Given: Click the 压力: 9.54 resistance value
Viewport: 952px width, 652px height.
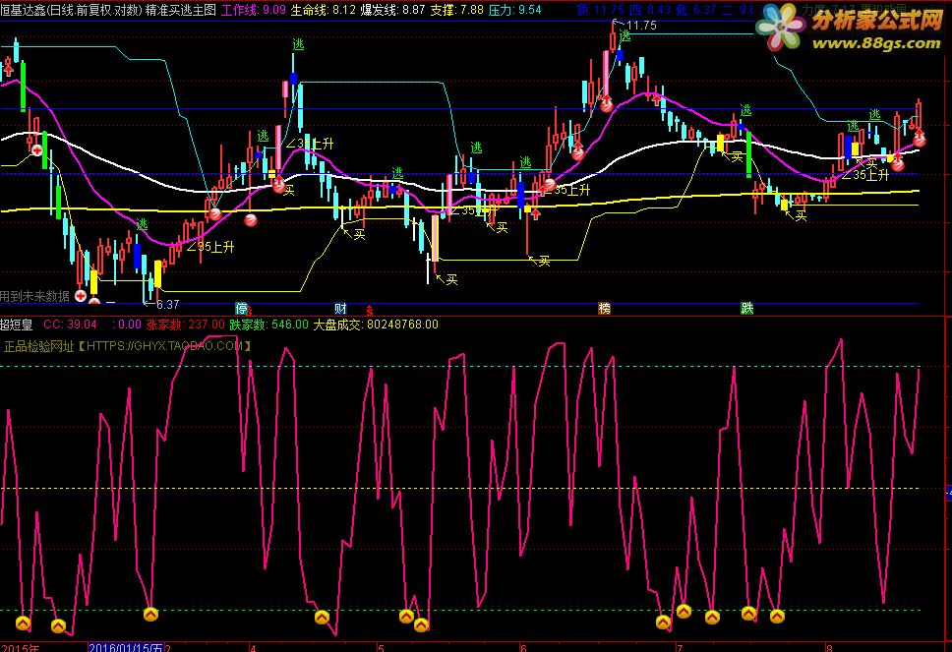Looking at the screenshot, I should [x=515, y=10].
